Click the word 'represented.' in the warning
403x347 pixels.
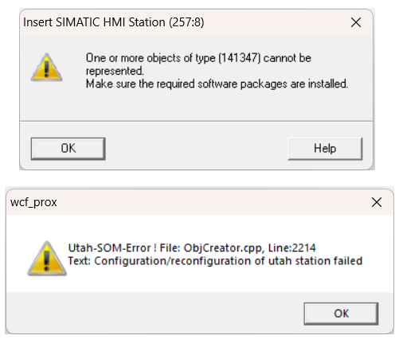point(115,71)
